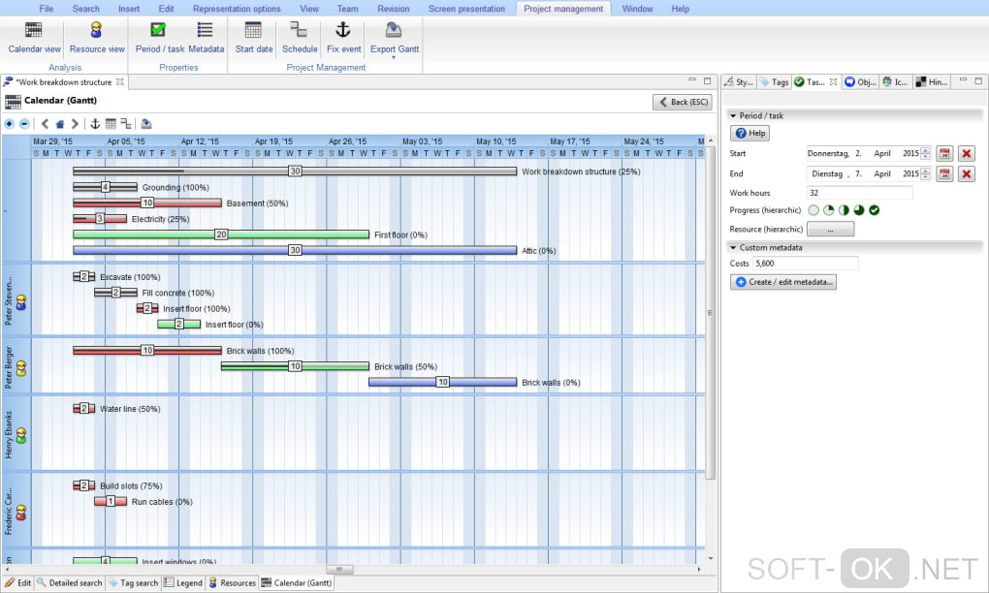Open the Tag search bottom tab
Viewport: 989px width, 593px height.
click(133, 583)
